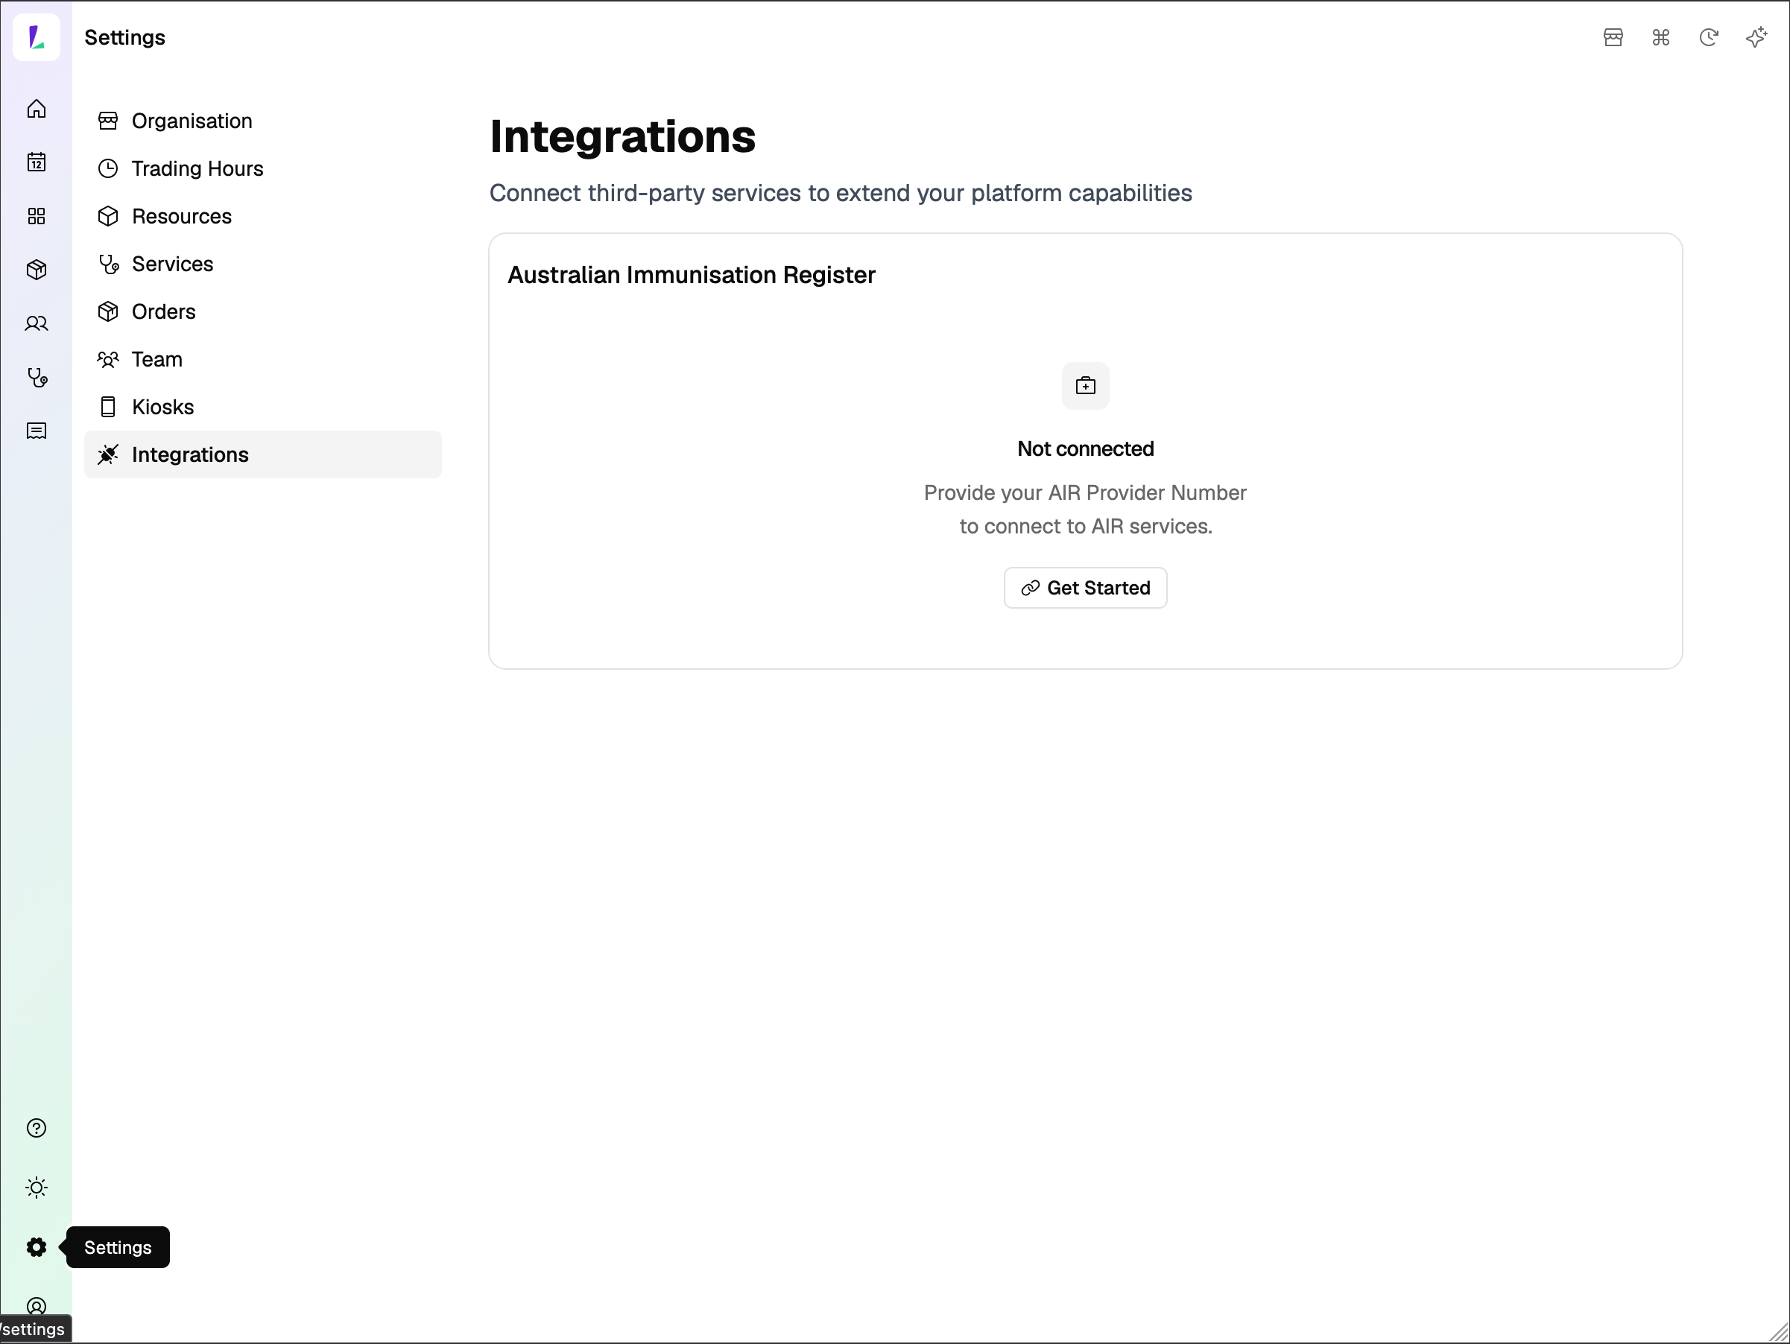Open Team settings
The image size is (1790, 1344).
pyautogui.click(x=263, y=359)
